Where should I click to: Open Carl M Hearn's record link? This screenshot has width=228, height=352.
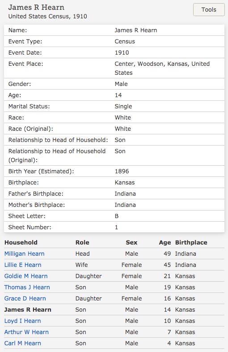[x=23, y=343]
